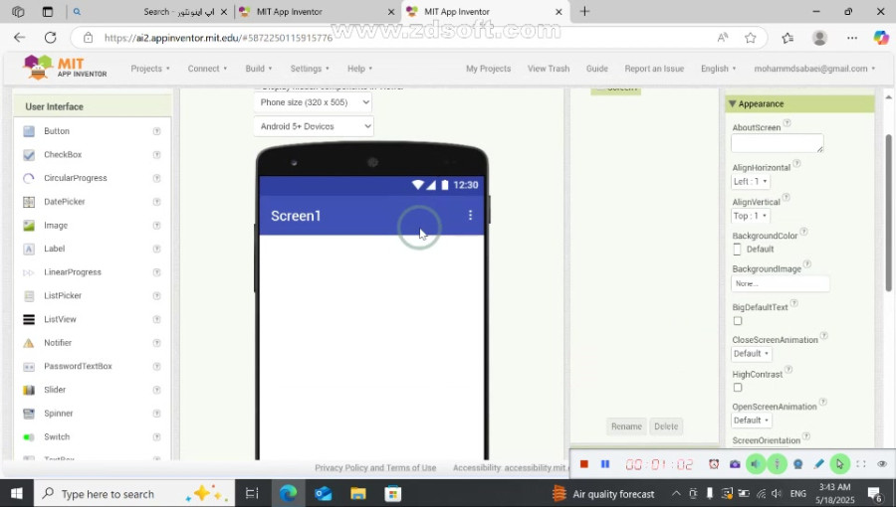Select the LinearProgress component icon
Viewport: 896px width, 507px height.
pos(29,272)
